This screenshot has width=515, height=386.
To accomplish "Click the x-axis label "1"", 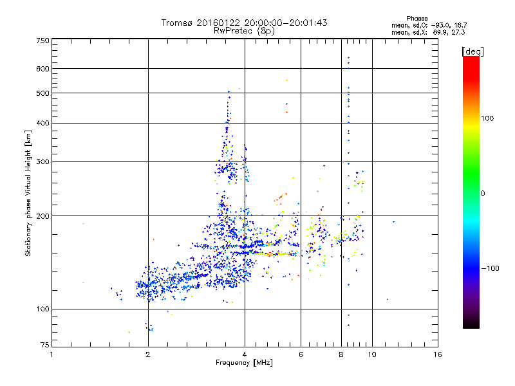I will coord(51,354).
